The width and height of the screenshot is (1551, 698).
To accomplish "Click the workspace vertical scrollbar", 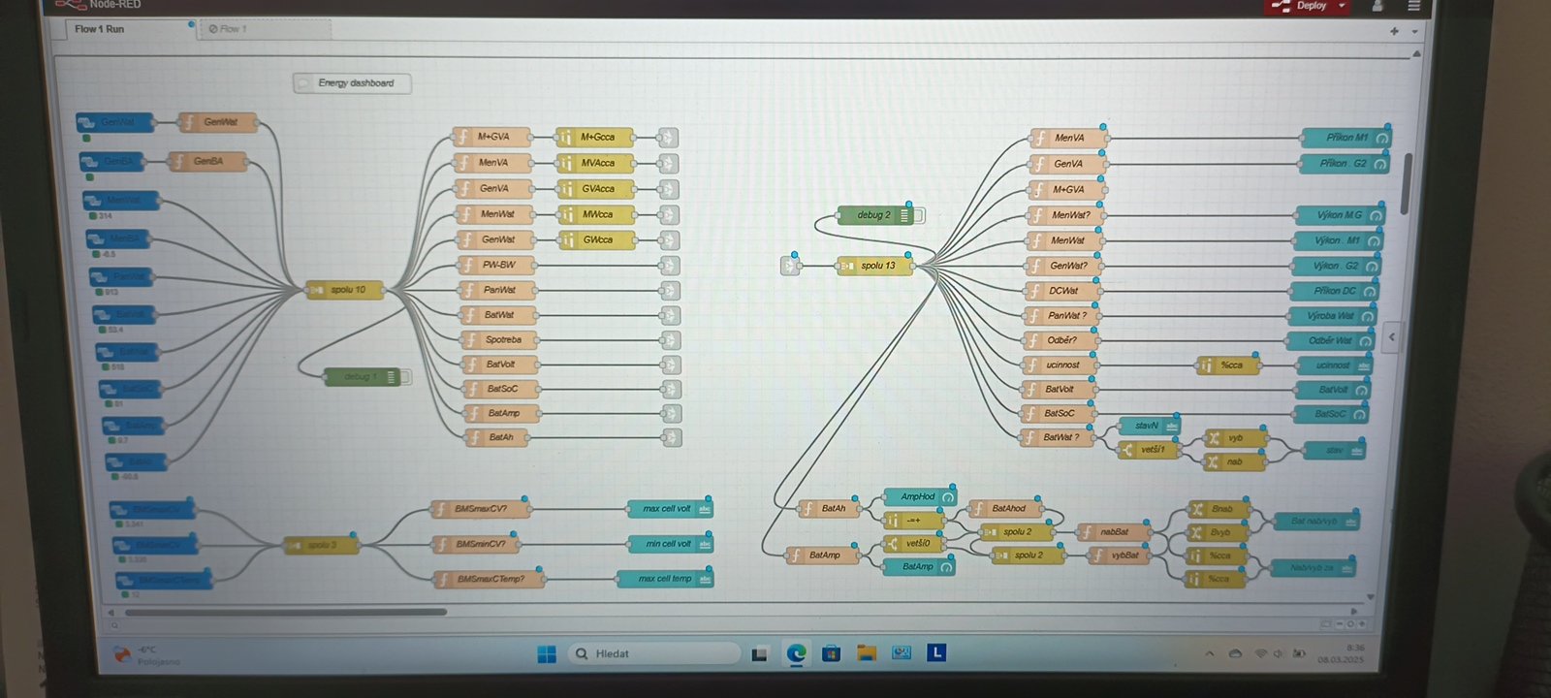I will tap(1407, 184).
